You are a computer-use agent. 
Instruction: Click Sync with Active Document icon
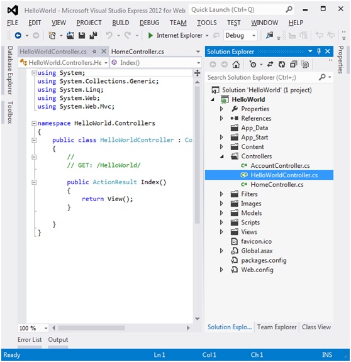coord(270,64)
